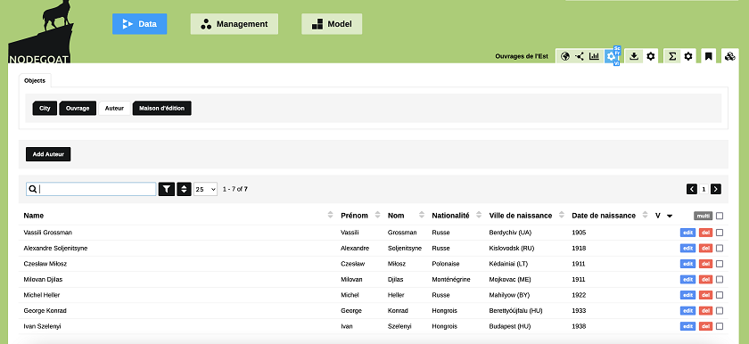This screenshot has width=749, height=344.
Task: Click the blue visualisation settings gear
Action: click(611, 56)
